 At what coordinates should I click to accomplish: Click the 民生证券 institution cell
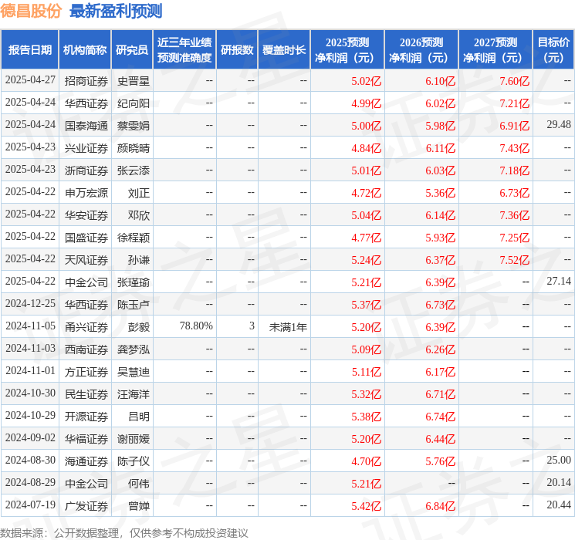point(86,394)
